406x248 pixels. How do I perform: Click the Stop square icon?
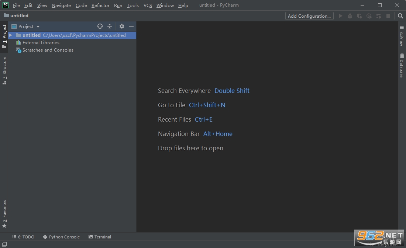point(388,16)
